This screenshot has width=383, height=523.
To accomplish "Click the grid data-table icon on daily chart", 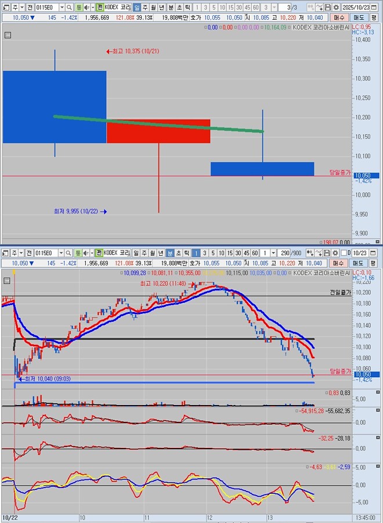I will 8,35.
